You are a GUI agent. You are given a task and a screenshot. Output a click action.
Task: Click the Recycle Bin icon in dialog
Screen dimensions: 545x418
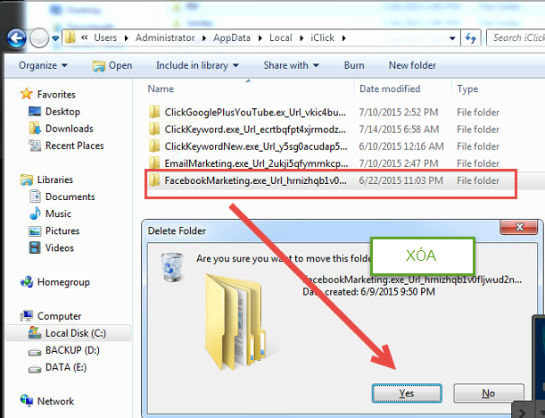coord(172,267)
